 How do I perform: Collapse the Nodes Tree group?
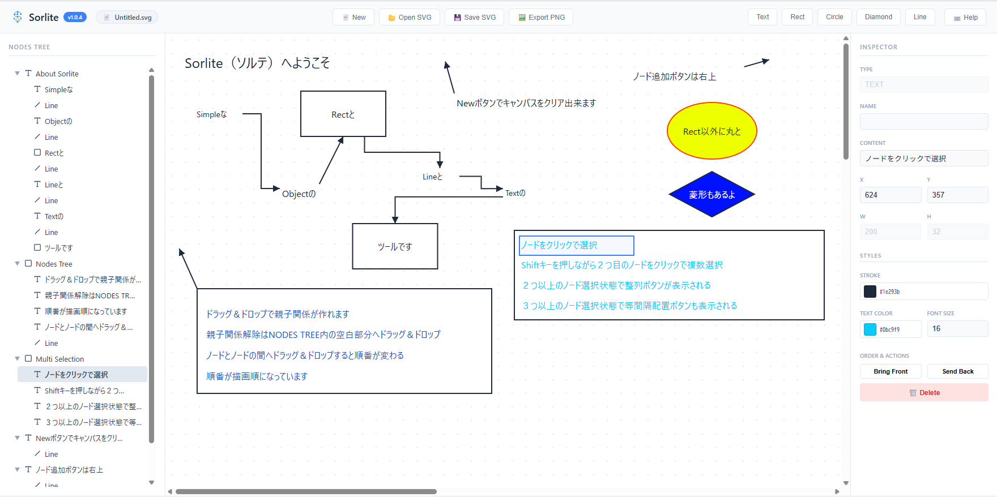coord(17,264)
